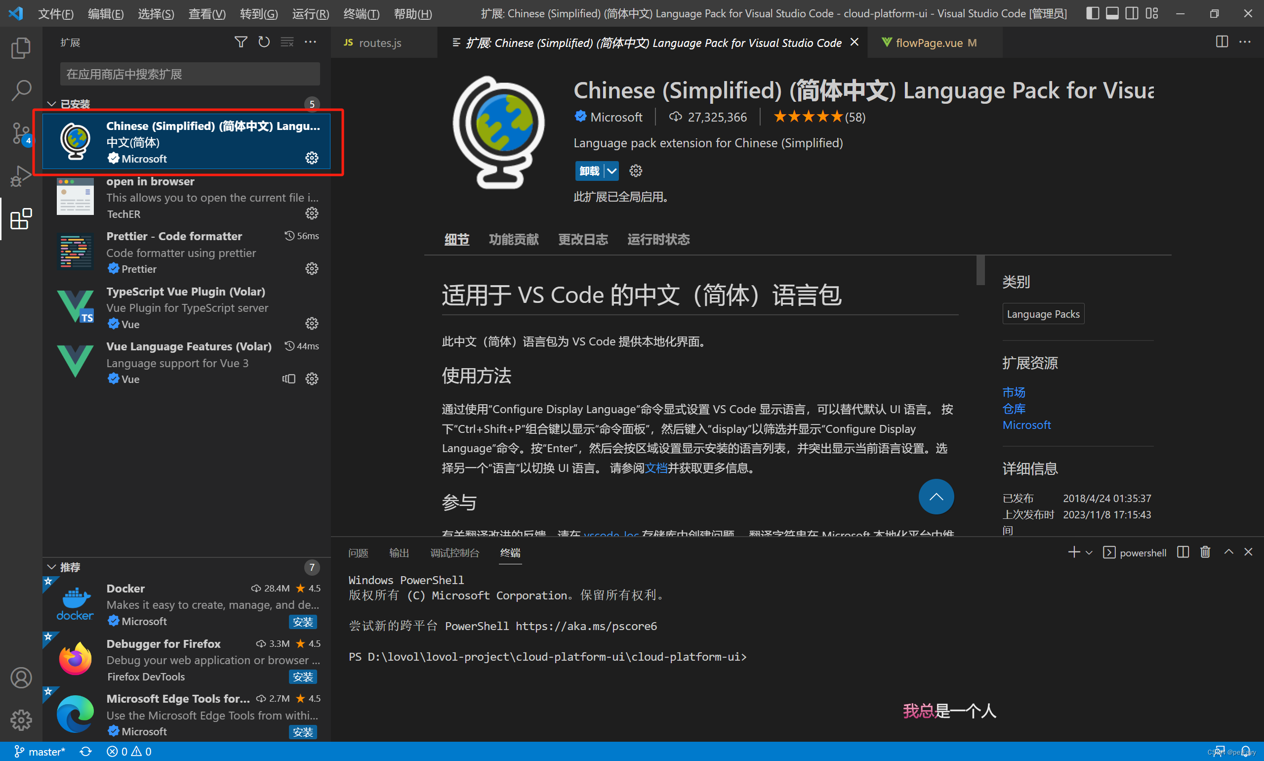The image size is (1264, 761).
Task: Click the extension marketplace search box
Action: click(189, 73)
